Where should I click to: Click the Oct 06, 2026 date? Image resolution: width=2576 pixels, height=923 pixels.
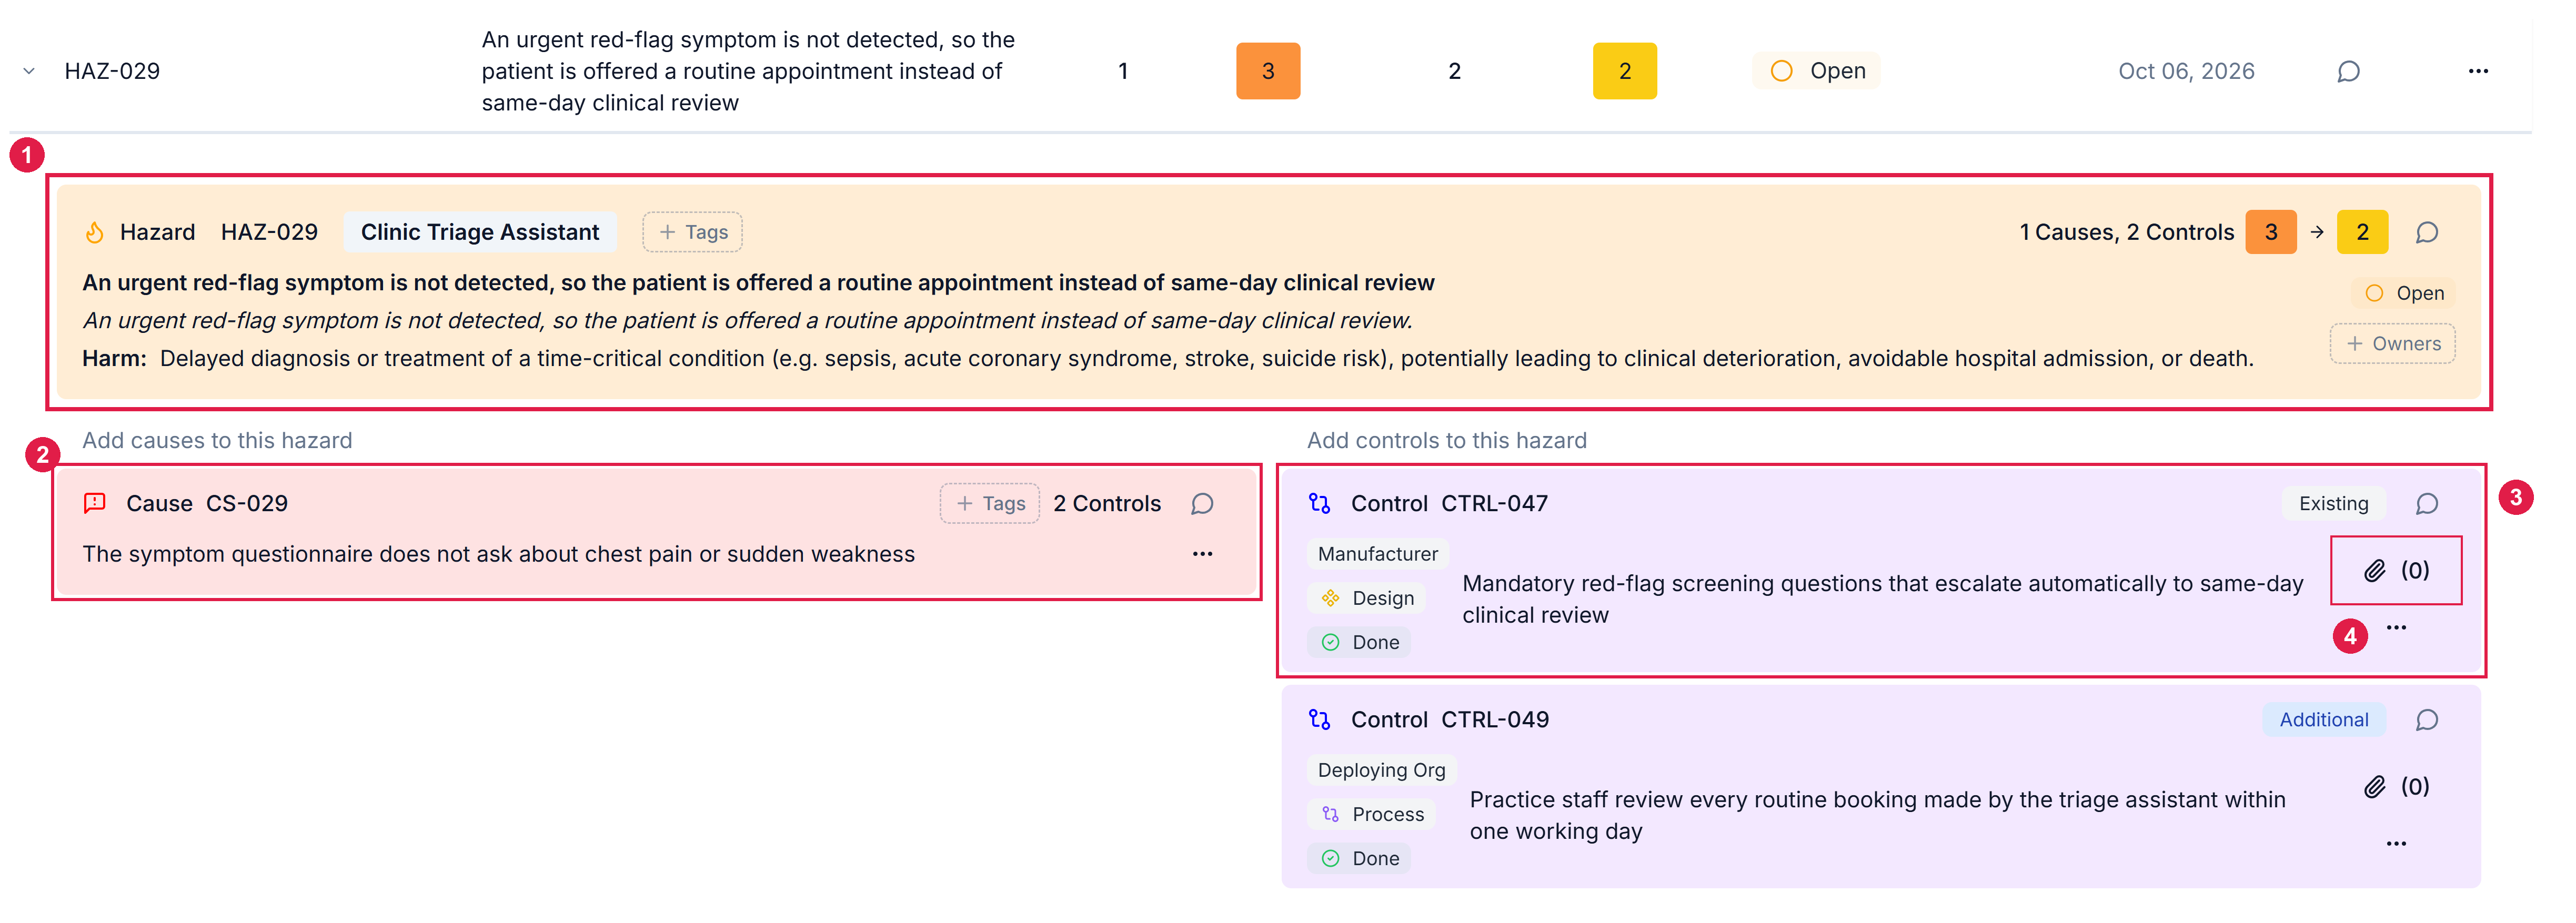(2186, 71)
